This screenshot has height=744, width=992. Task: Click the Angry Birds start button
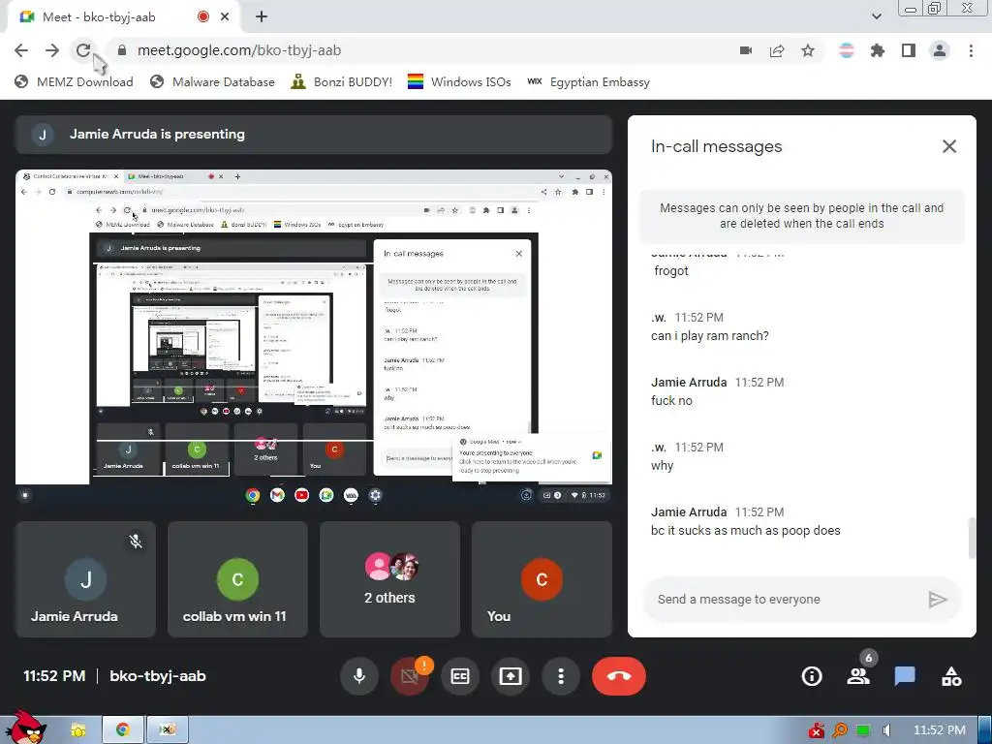25,728
